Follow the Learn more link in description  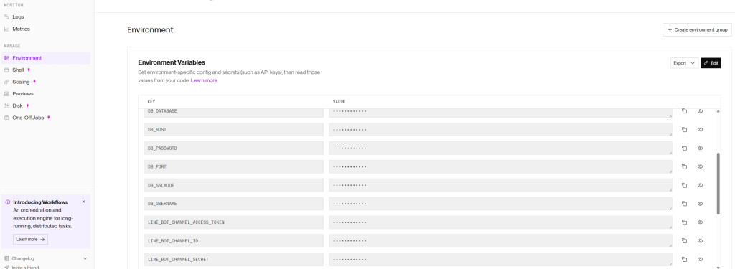click(204, 80)
